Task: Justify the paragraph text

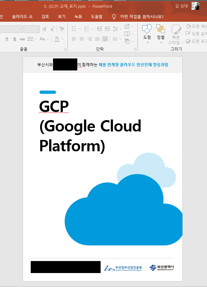Action: [x=97, y=39]
